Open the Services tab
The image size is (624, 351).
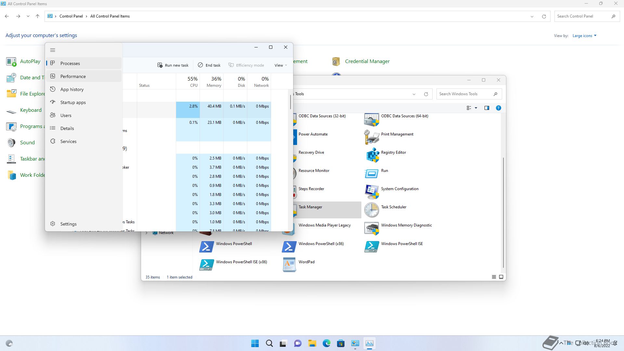(84, 141)
